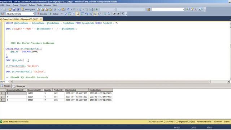Open the find text combo box dropdown
This screenshot has height=130, width=231.
pos(183,9)
